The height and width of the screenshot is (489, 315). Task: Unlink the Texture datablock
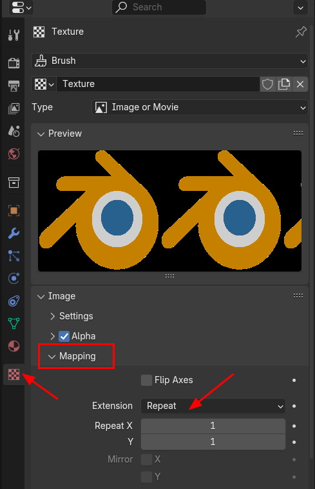tap(300, 85)
